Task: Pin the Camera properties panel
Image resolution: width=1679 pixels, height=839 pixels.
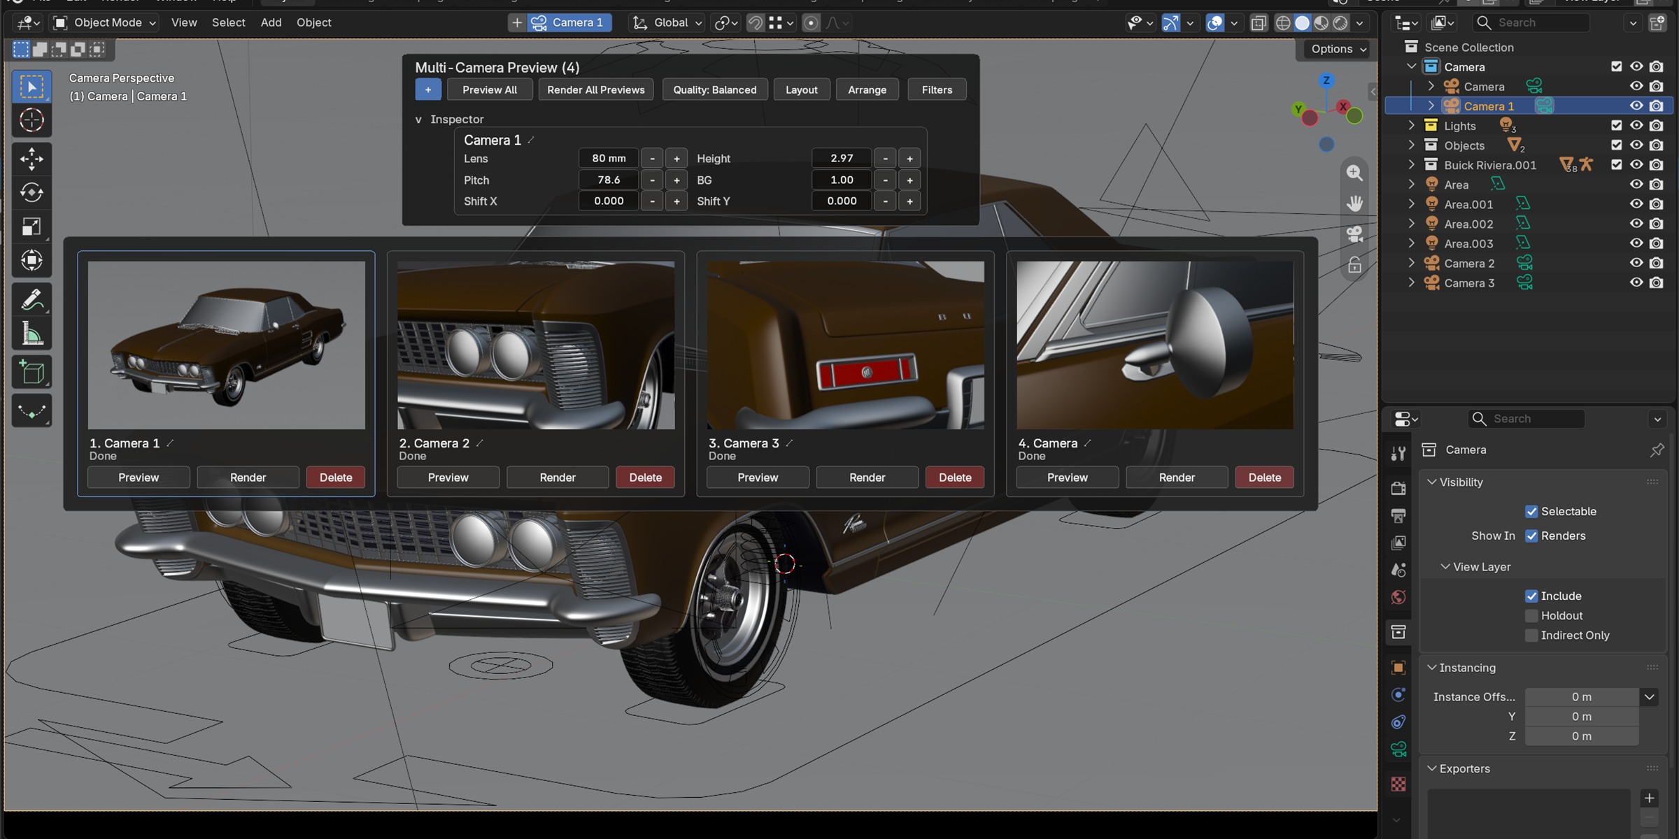Action: click(1657, 450)
